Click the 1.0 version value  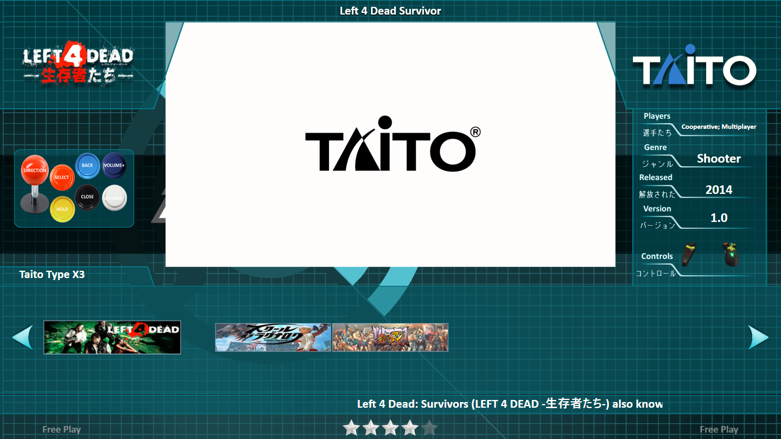tap(719, 218)
